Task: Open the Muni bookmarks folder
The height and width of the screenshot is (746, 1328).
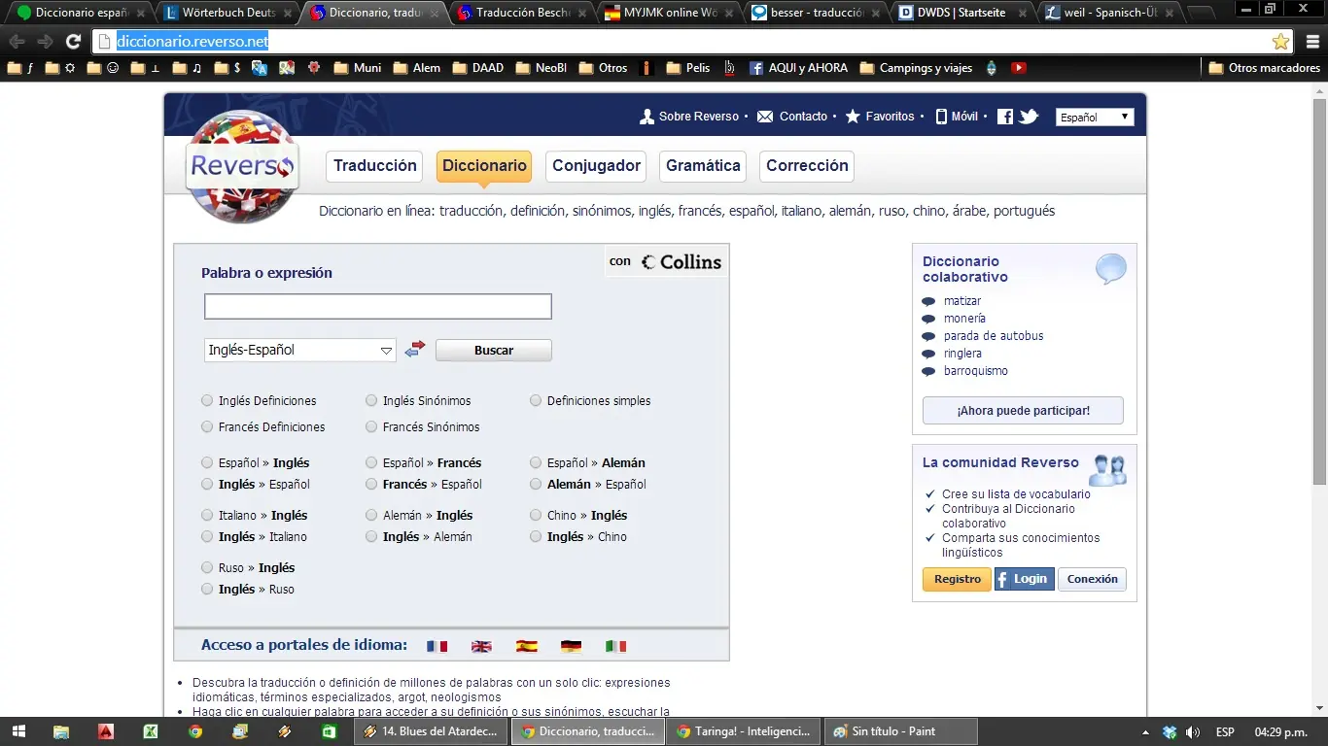Action: click(358, 68)
